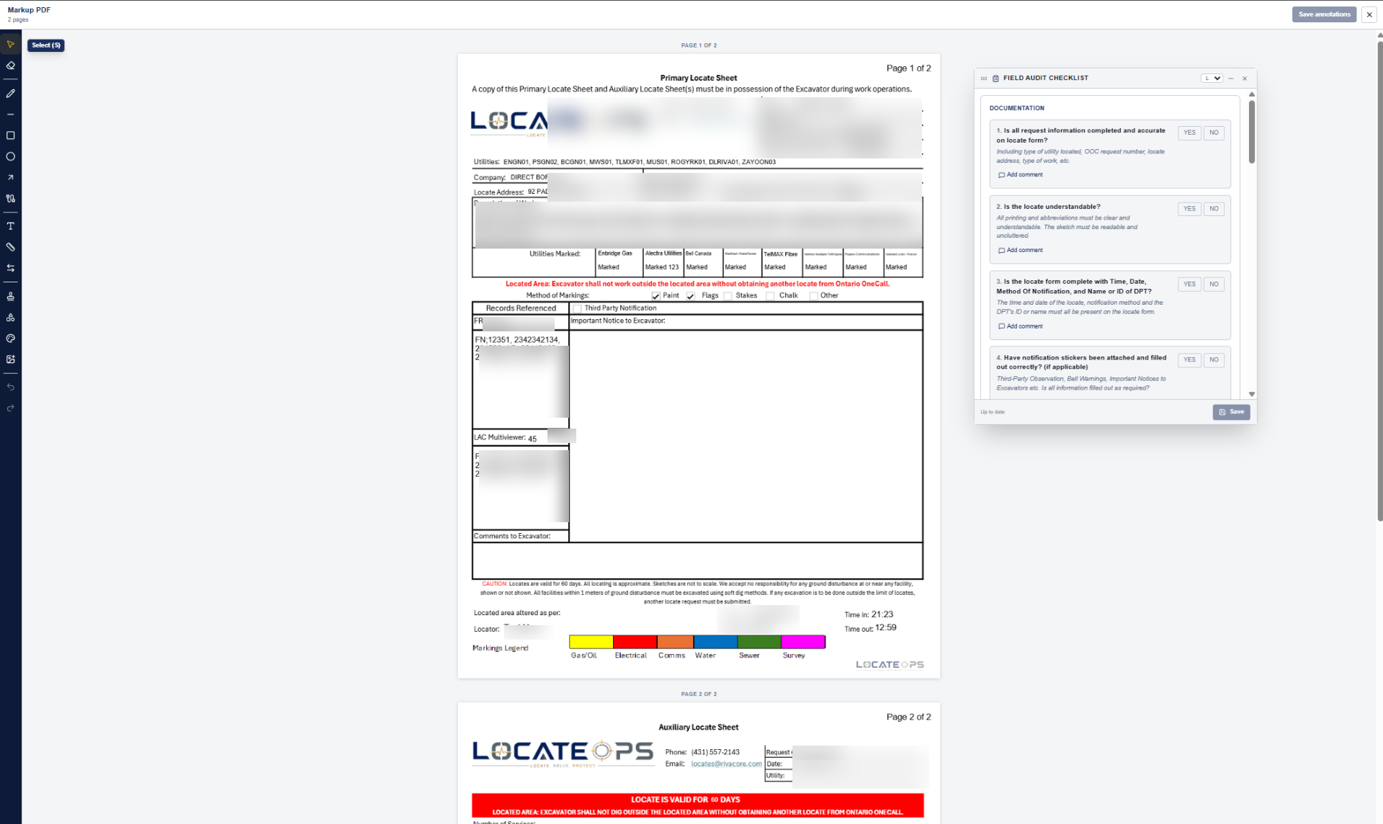
Task: Click the checklist panel scrollbar thumb
Action: pyautogui.click(x=1252, y=132)
